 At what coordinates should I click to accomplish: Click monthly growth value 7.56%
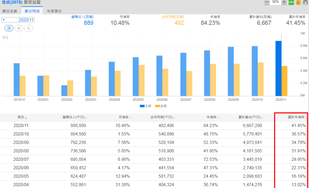point(124,142)
